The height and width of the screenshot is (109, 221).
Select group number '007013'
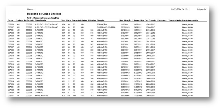11,64
